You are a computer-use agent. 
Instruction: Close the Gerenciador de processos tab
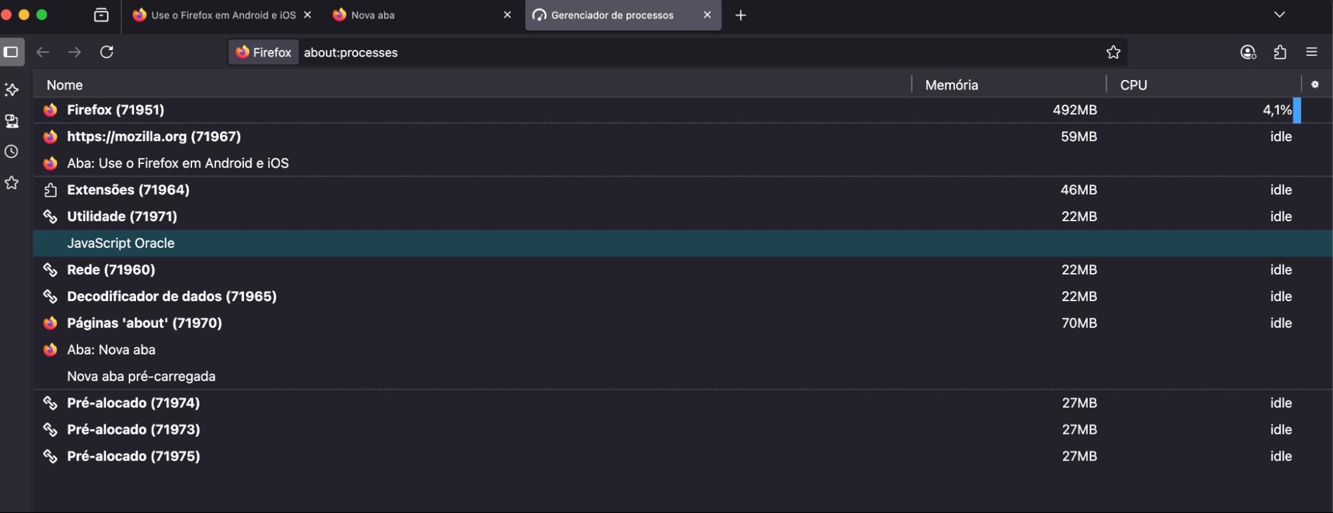pos(708,15)
